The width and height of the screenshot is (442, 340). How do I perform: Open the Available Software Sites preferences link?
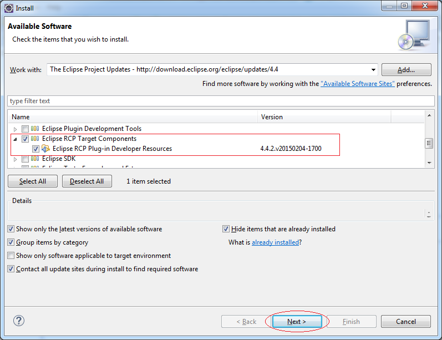[358, 84]
